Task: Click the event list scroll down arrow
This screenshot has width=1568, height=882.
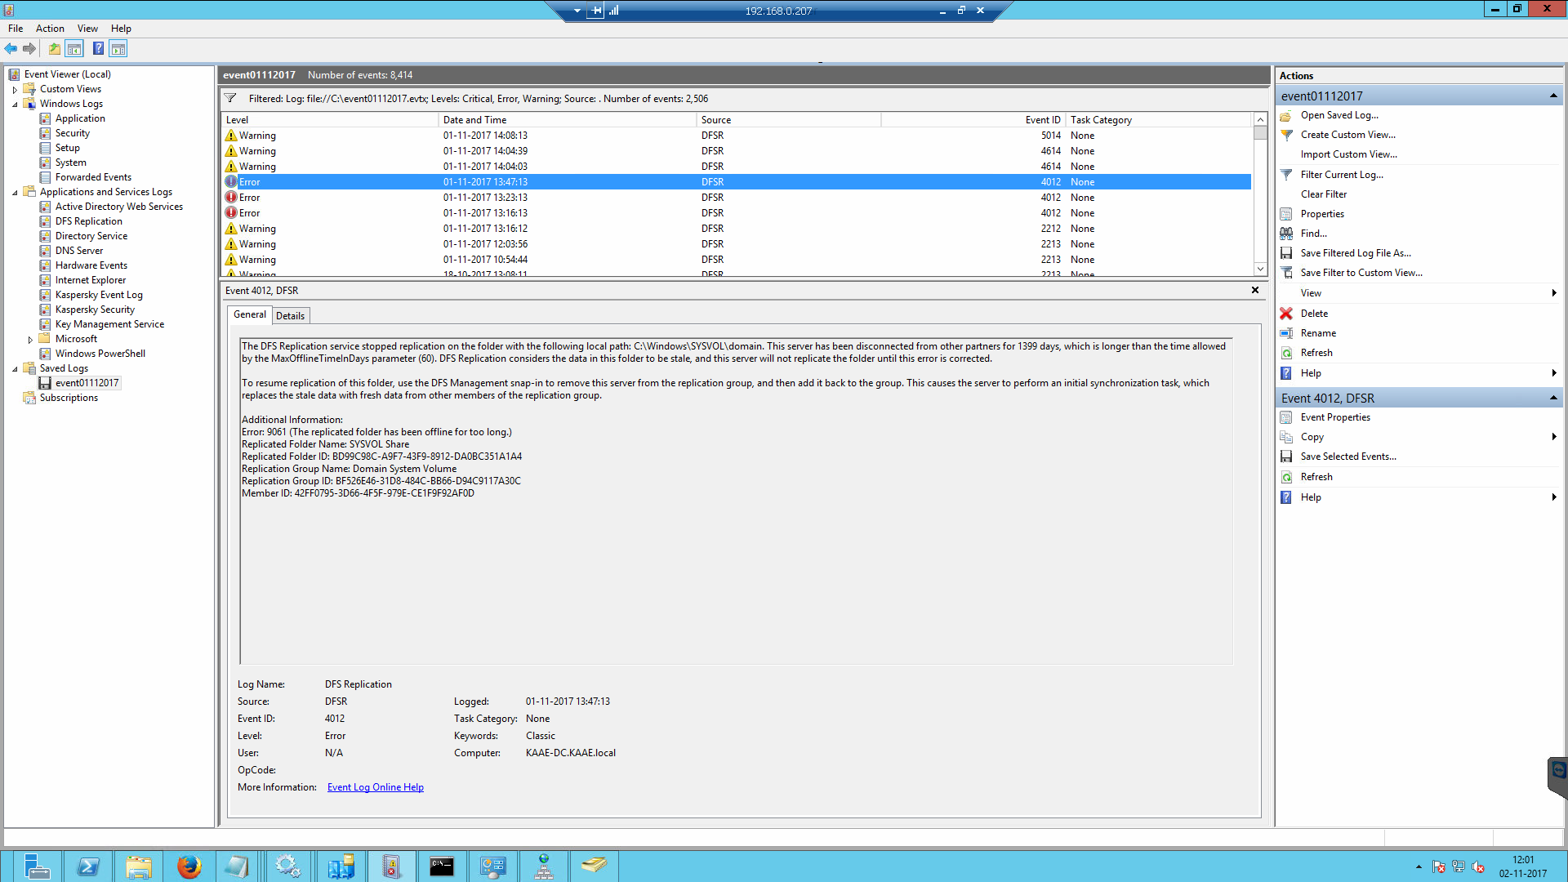Action: pos(1260,269)
